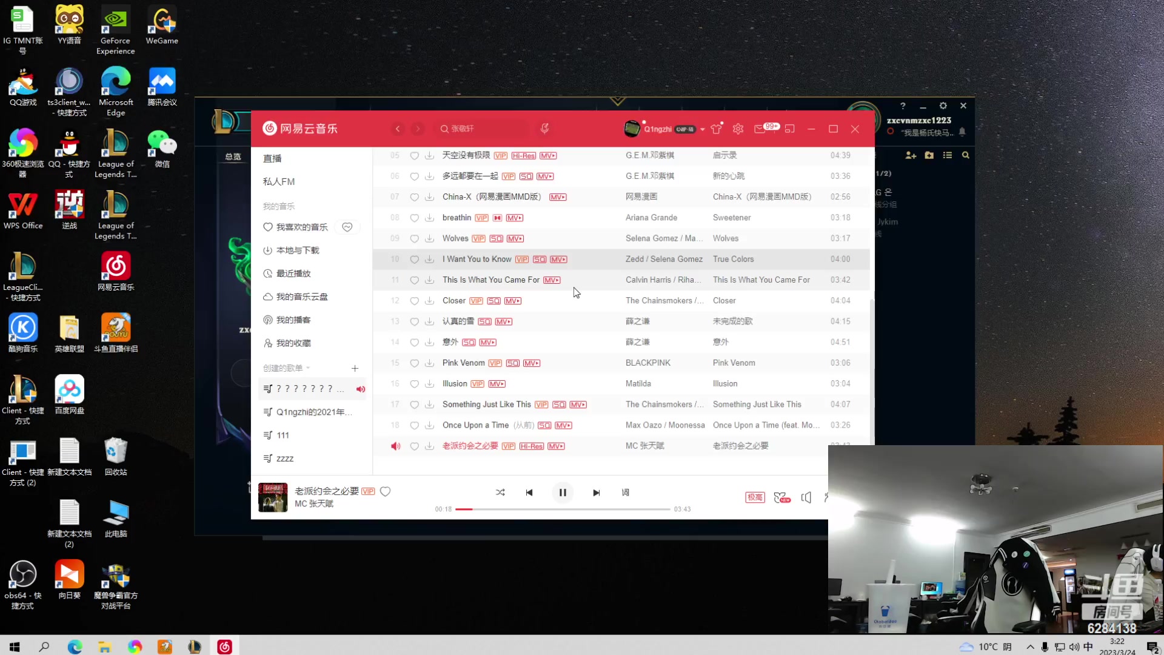
Task: Like the song Illusion
Action: pos(415,384)
